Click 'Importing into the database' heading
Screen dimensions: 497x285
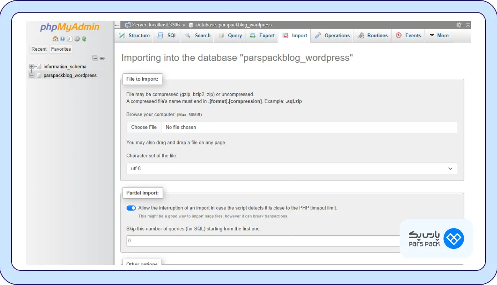tap(237, 58)
